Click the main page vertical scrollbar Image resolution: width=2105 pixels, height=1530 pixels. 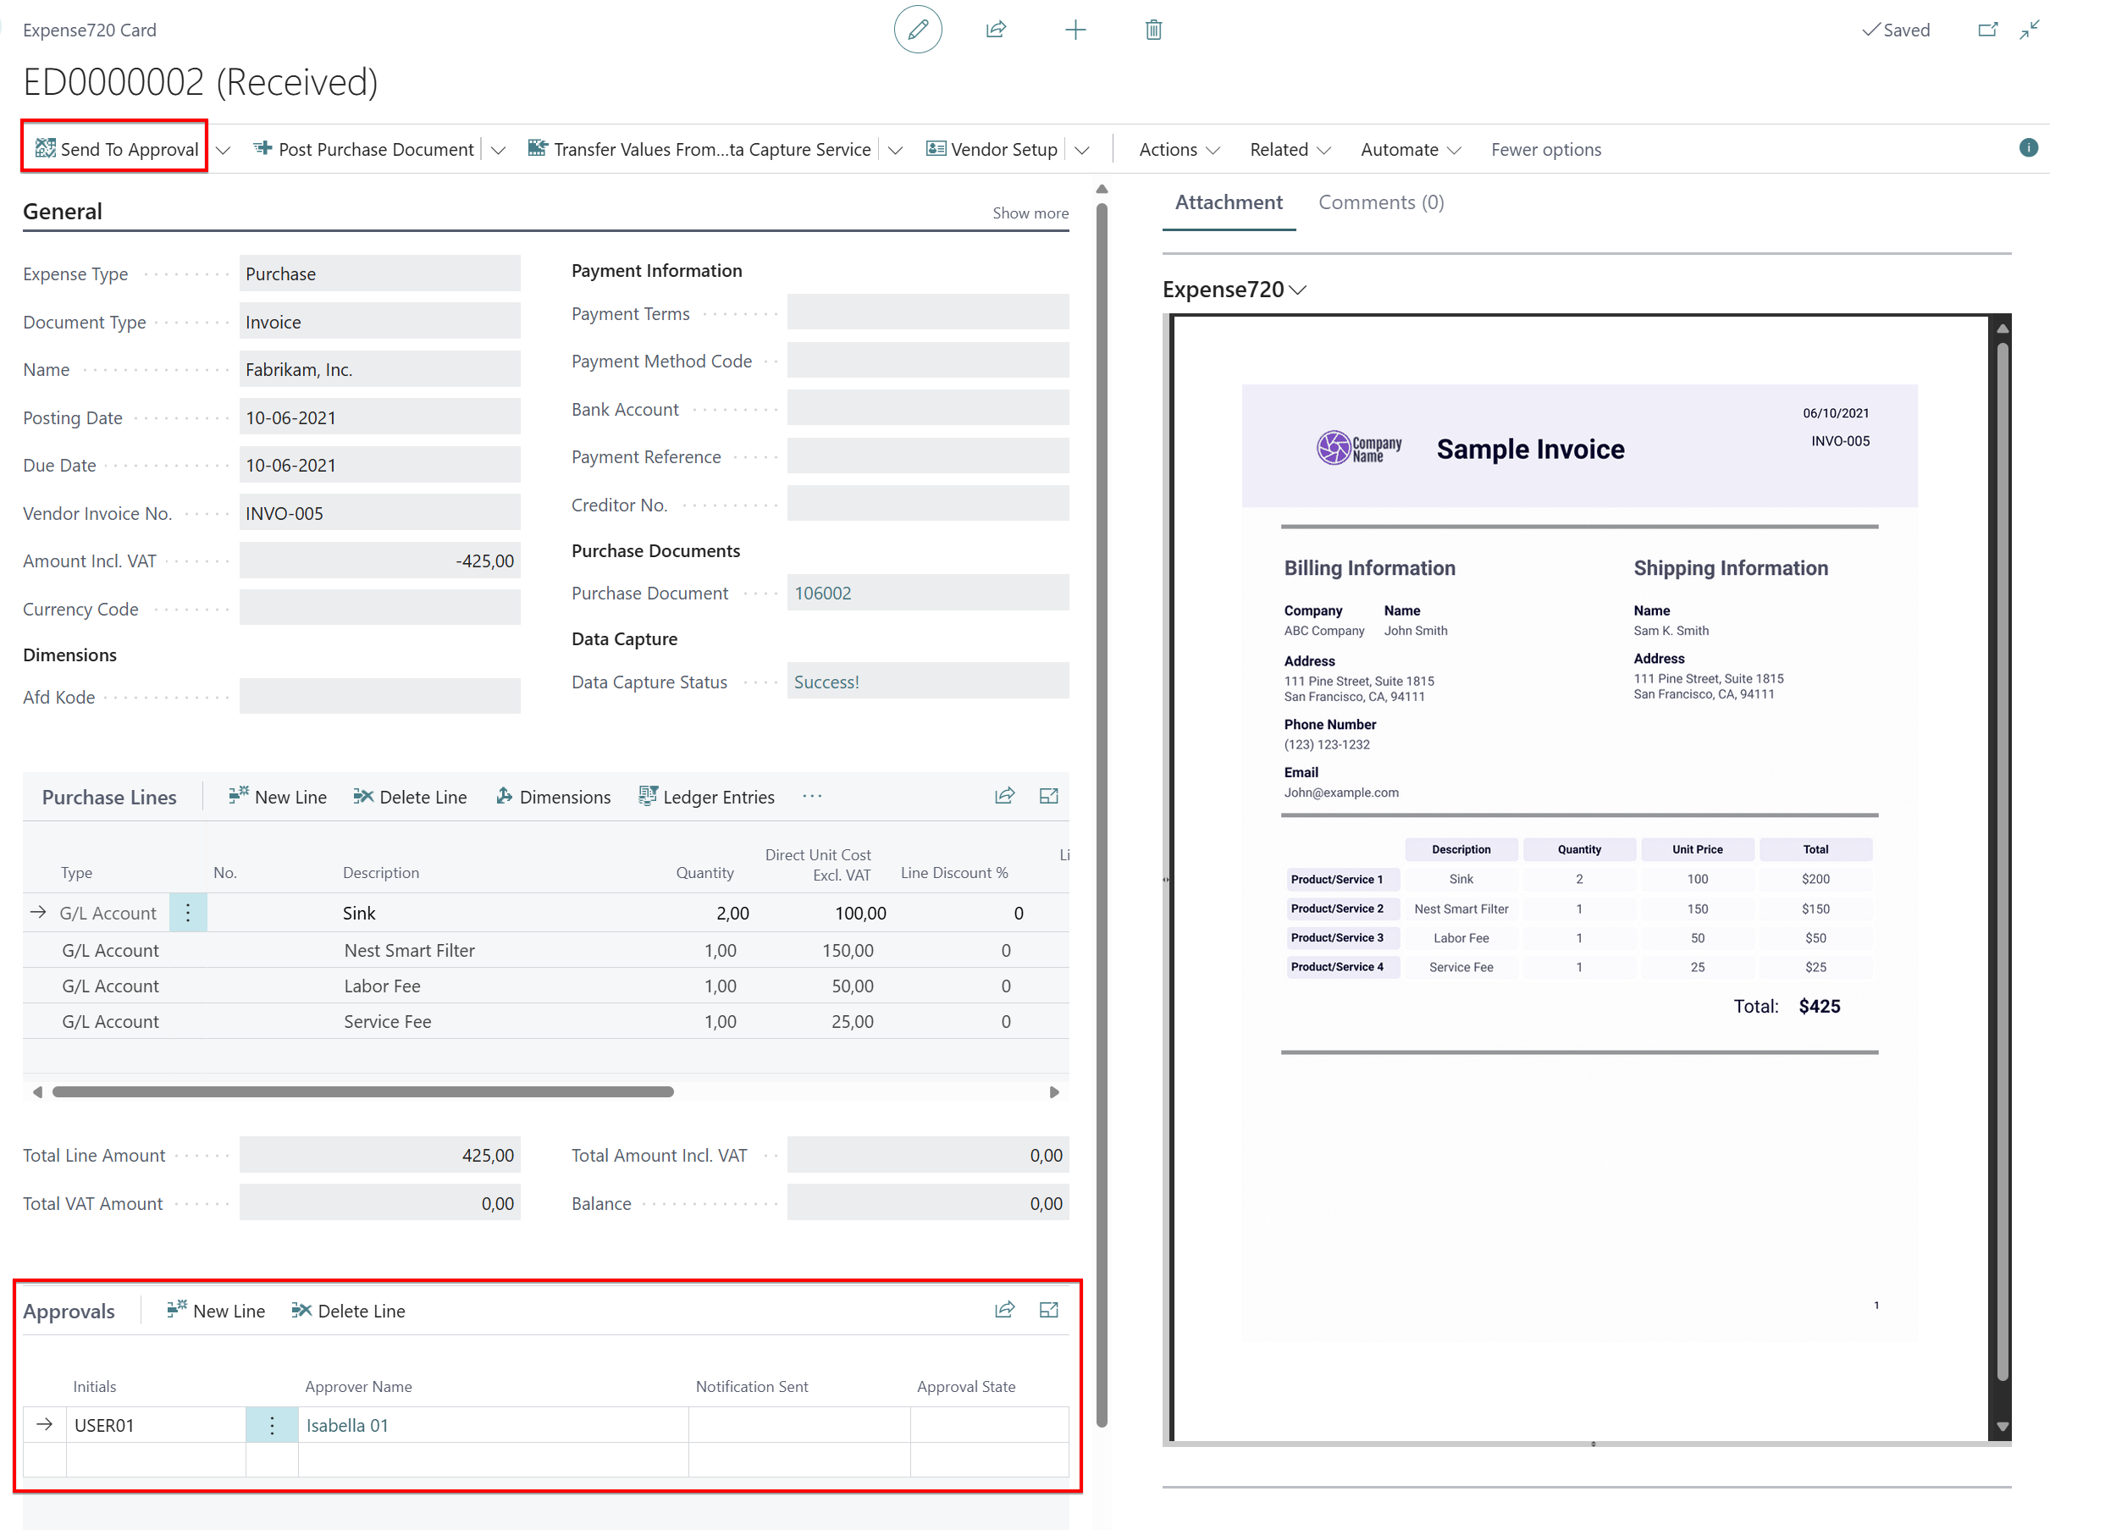(x=1102, y=815)
